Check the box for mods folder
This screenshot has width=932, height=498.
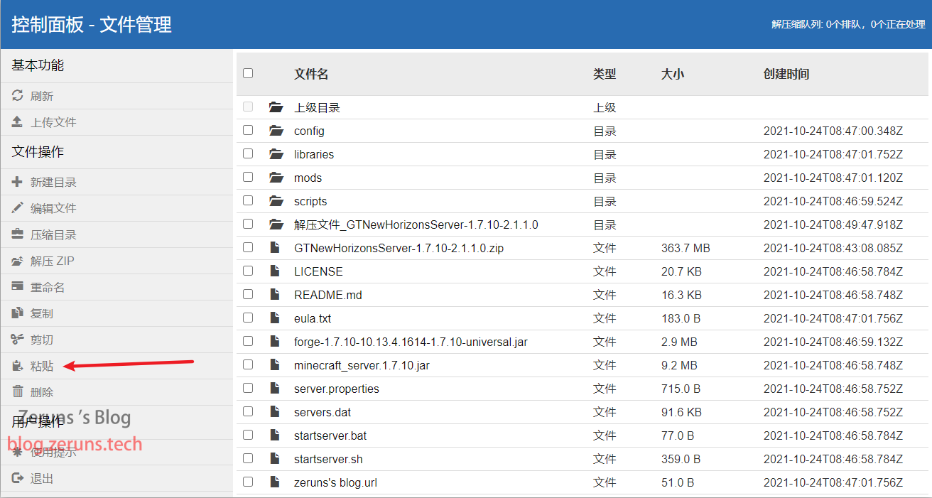pos(248,177)
